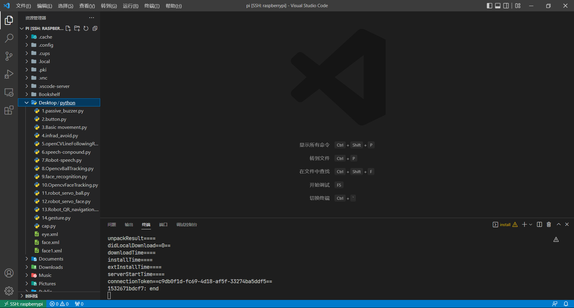Click the New File icon in explorer
Screen dimensions: 574x308
point(68,28)
